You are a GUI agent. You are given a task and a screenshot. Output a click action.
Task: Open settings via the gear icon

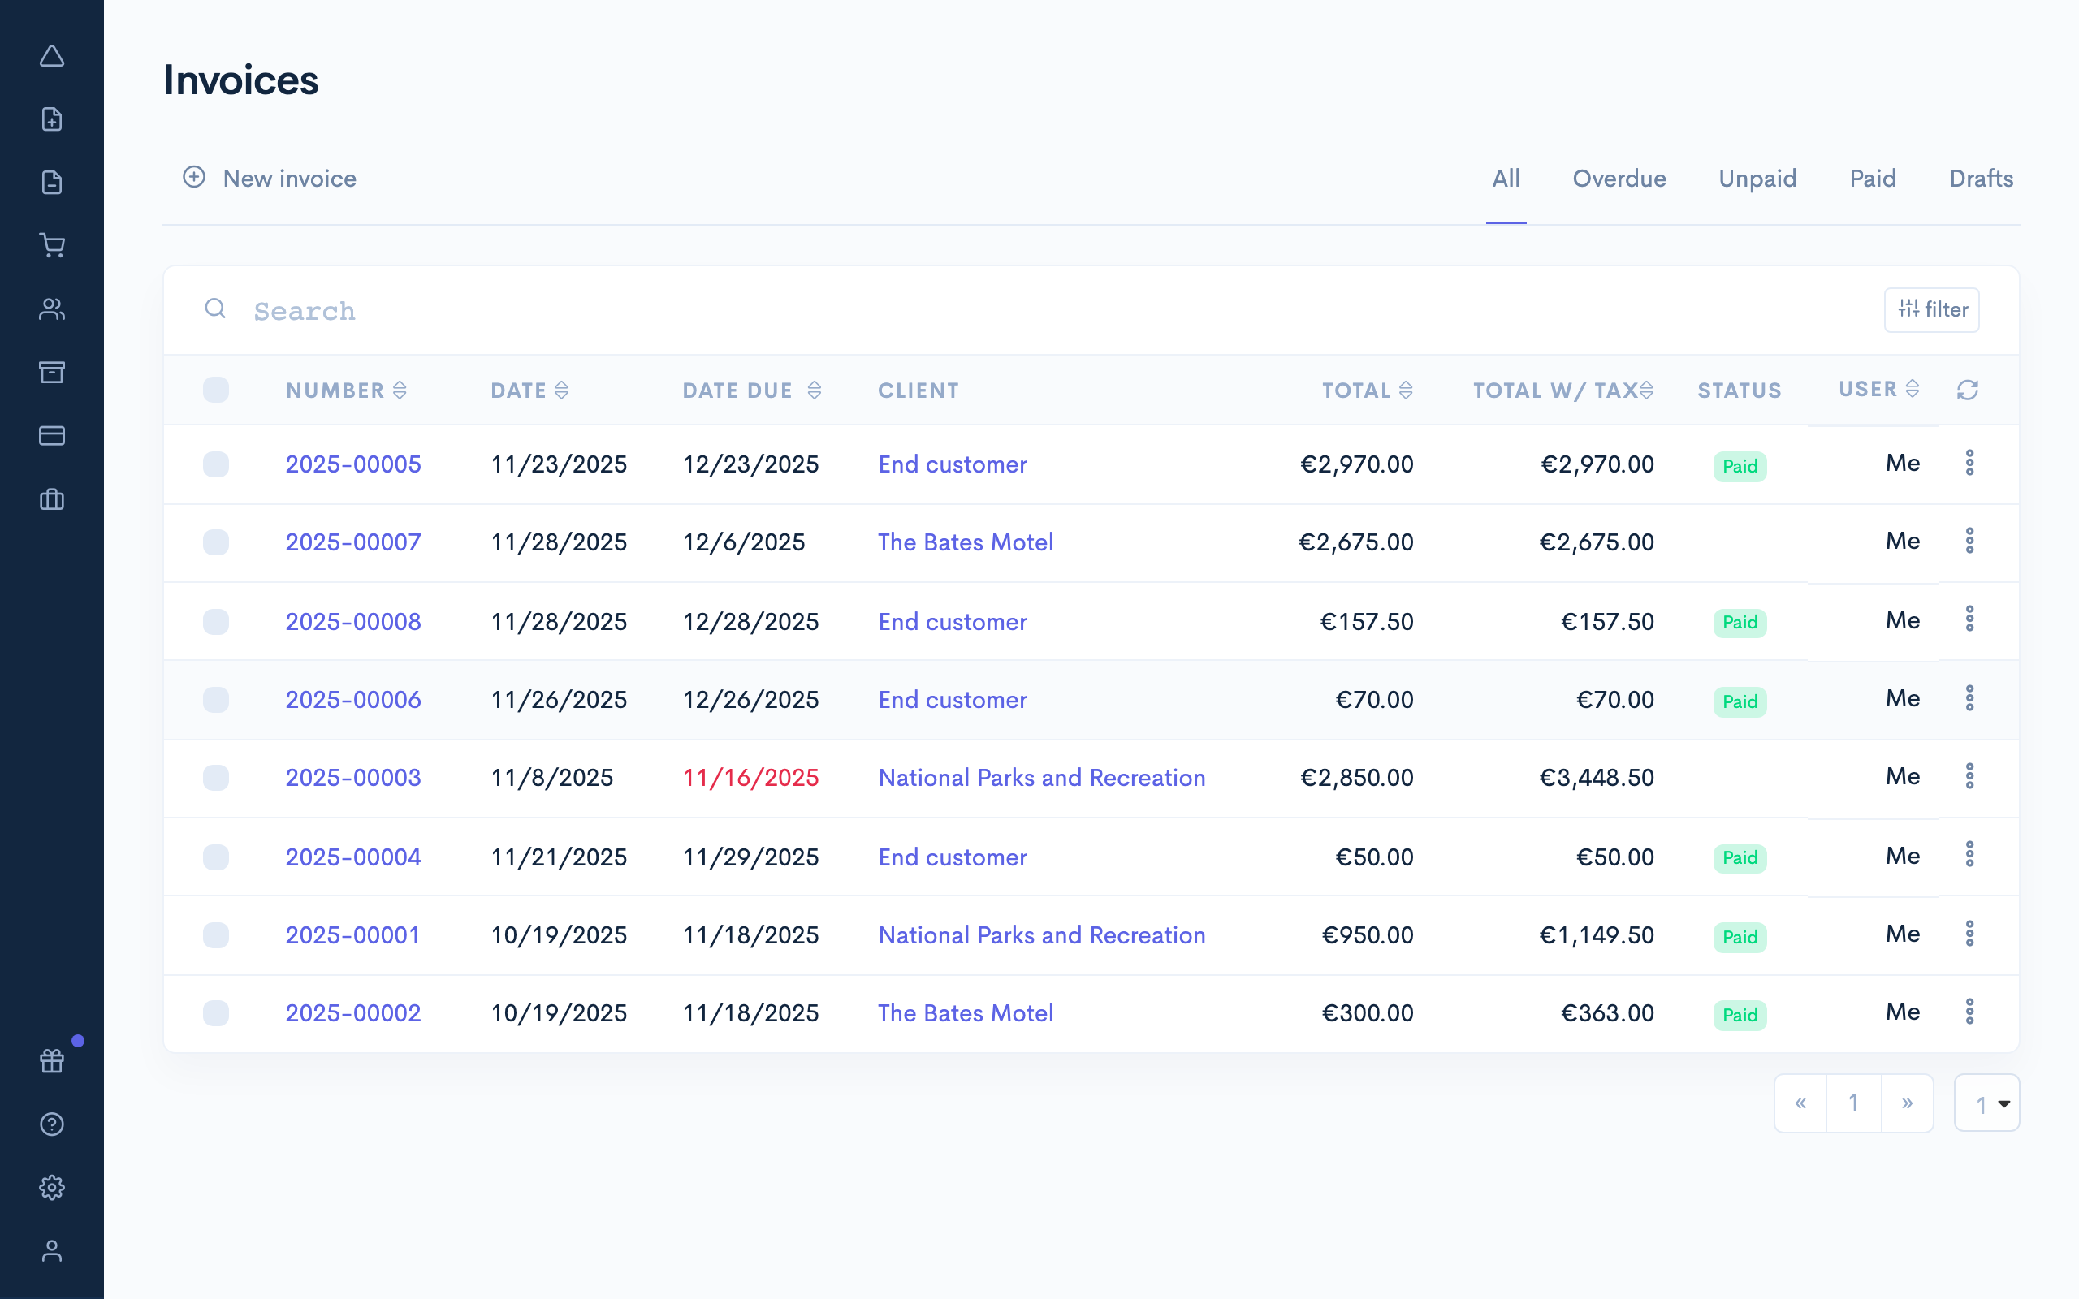(53, 1186)
